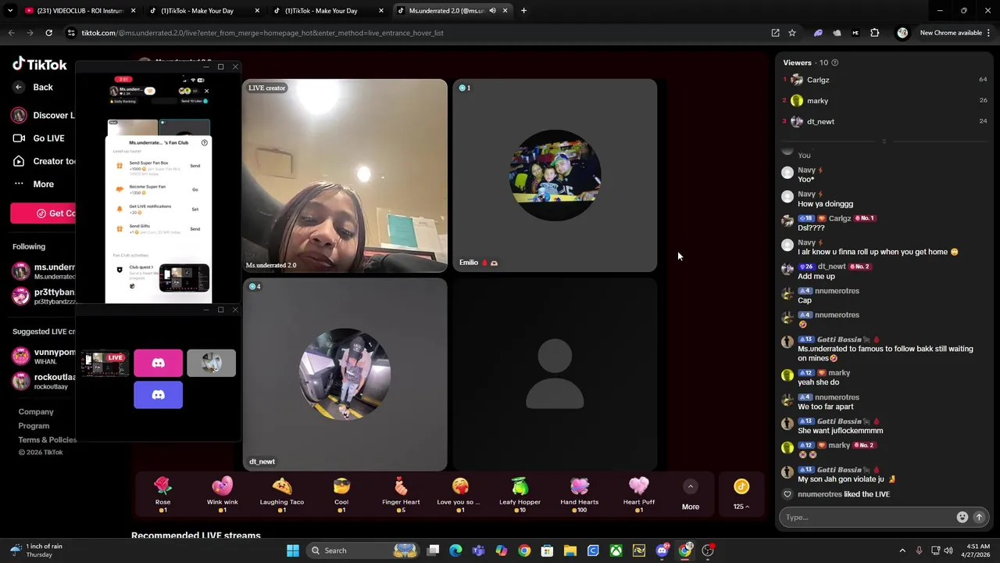1000x563 pixels.
Task: Click Send for Super Fan Box
Action: pyautogui.click(x=195, y=166)
